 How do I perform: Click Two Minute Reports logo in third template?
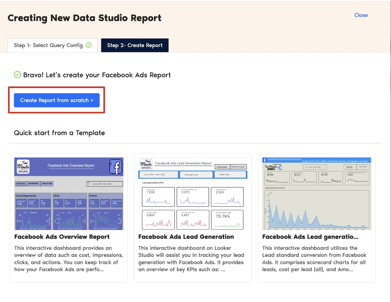tap(271, 167)
